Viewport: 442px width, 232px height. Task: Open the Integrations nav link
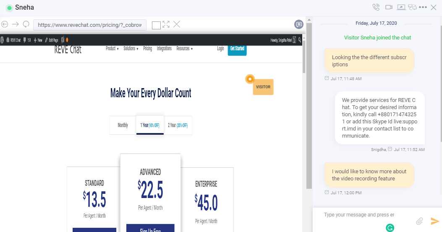(164, 49)
